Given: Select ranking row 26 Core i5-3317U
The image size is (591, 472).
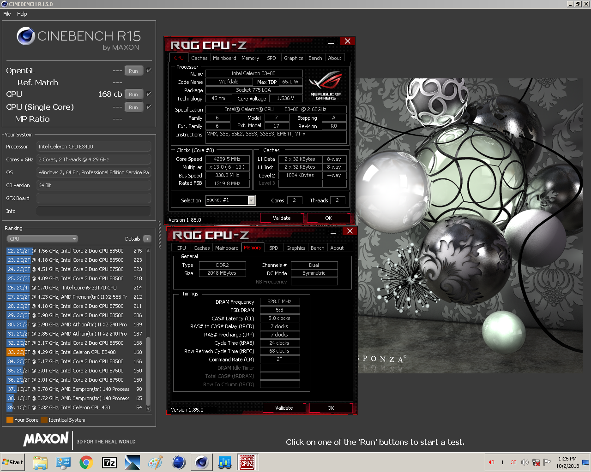Looking at the screenshot, I should [75, 288].
